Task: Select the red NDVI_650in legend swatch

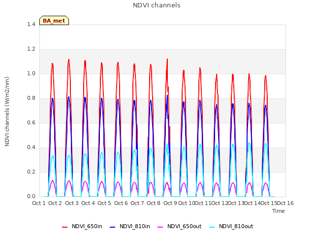Action: coord(64,227)
